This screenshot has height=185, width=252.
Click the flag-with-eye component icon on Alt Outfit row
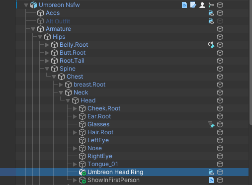pyautogui.click(x=211, y=21)
